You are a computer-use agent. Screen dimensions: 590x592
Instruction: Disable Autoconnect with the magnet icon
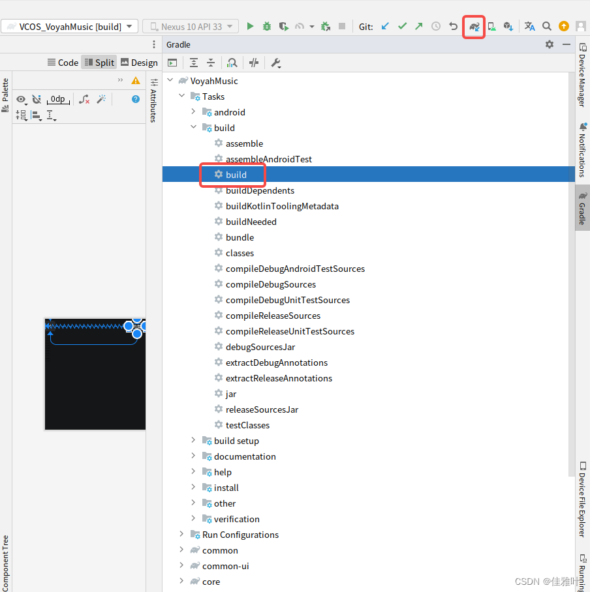[37, 99]
